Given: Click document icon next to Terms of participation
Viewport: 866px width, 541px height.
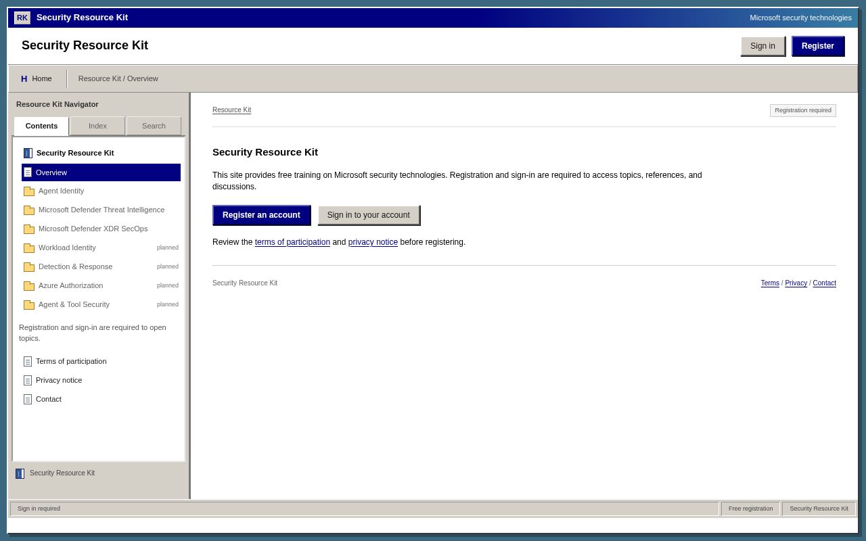Looking at the screenshot, I should [x=28, y=361].
